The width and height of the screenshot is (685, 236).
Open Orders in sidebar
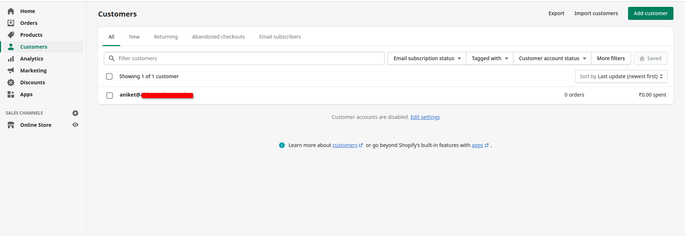pyautogui.click(x=29, y=23)
